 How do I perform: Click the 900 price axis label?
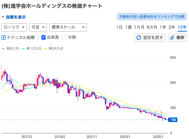tap(173, 58)
